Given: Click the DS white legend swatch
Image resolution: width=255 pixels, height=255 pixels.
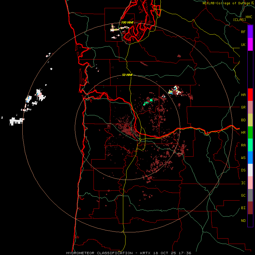Looking at the screenshot, I should pyautogui.click(x=250, y=170).
